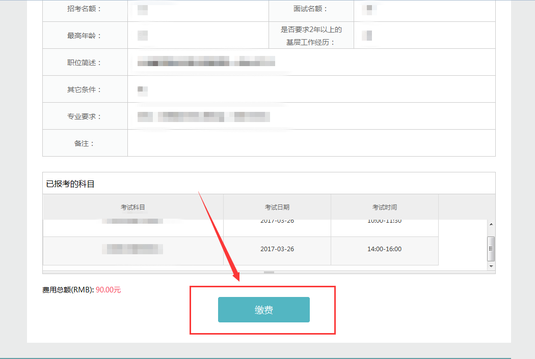
Task: Click the resize grip below subjects table
Action: pos(269,272)
